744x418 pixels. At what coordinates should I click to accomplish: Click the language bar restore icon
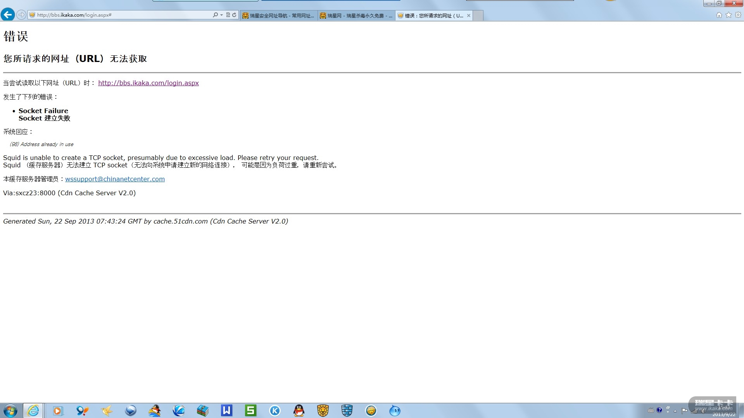pos(668,408)
